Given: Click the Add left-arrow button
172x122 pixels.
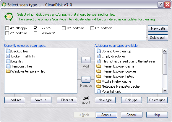Looking at the screenshot, I should [x=86, y=60].
